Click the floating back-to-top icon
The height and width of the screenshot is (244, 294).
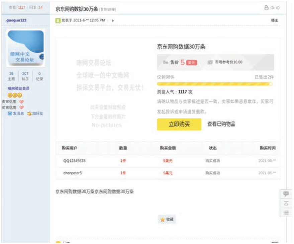tap(286, 203)
